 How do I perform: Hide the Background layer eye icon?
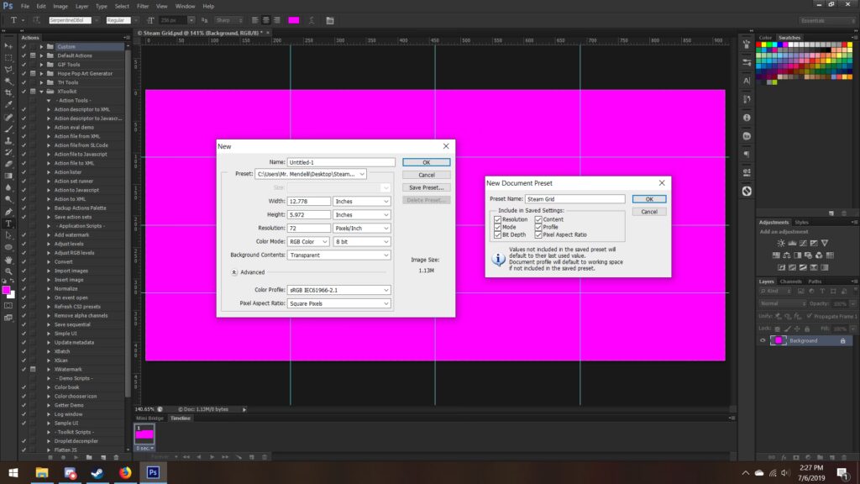[763, 341]
